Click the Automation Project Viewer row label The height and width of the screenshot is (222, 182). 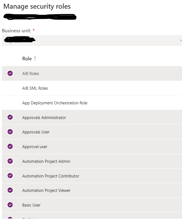point(46,190)
